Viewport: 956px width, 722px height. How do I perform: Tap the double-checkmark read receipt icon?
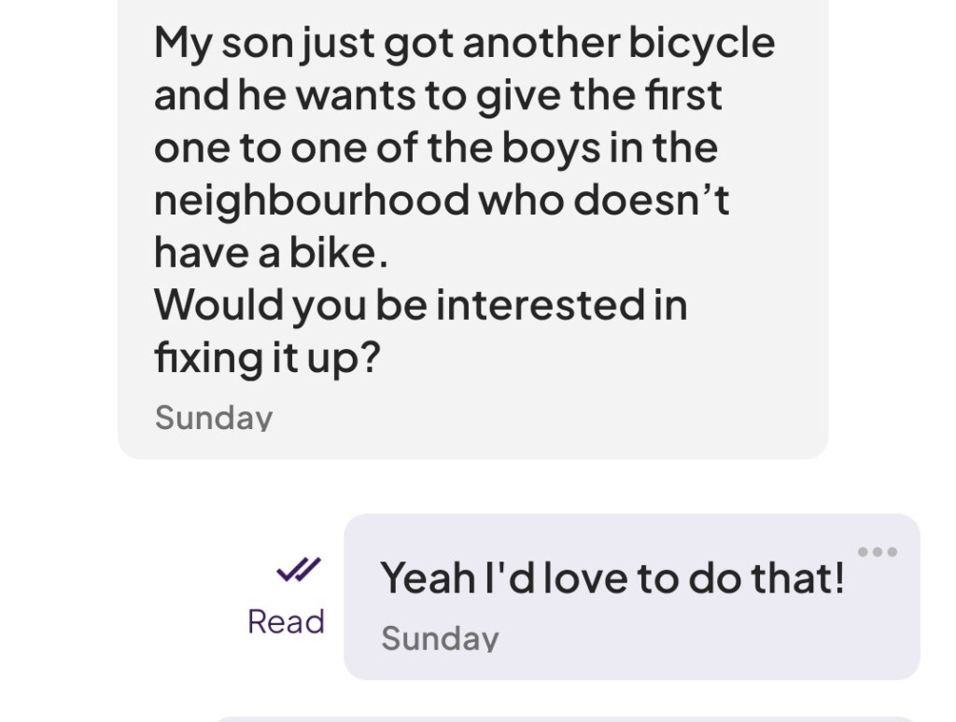(x=299, y=569)
